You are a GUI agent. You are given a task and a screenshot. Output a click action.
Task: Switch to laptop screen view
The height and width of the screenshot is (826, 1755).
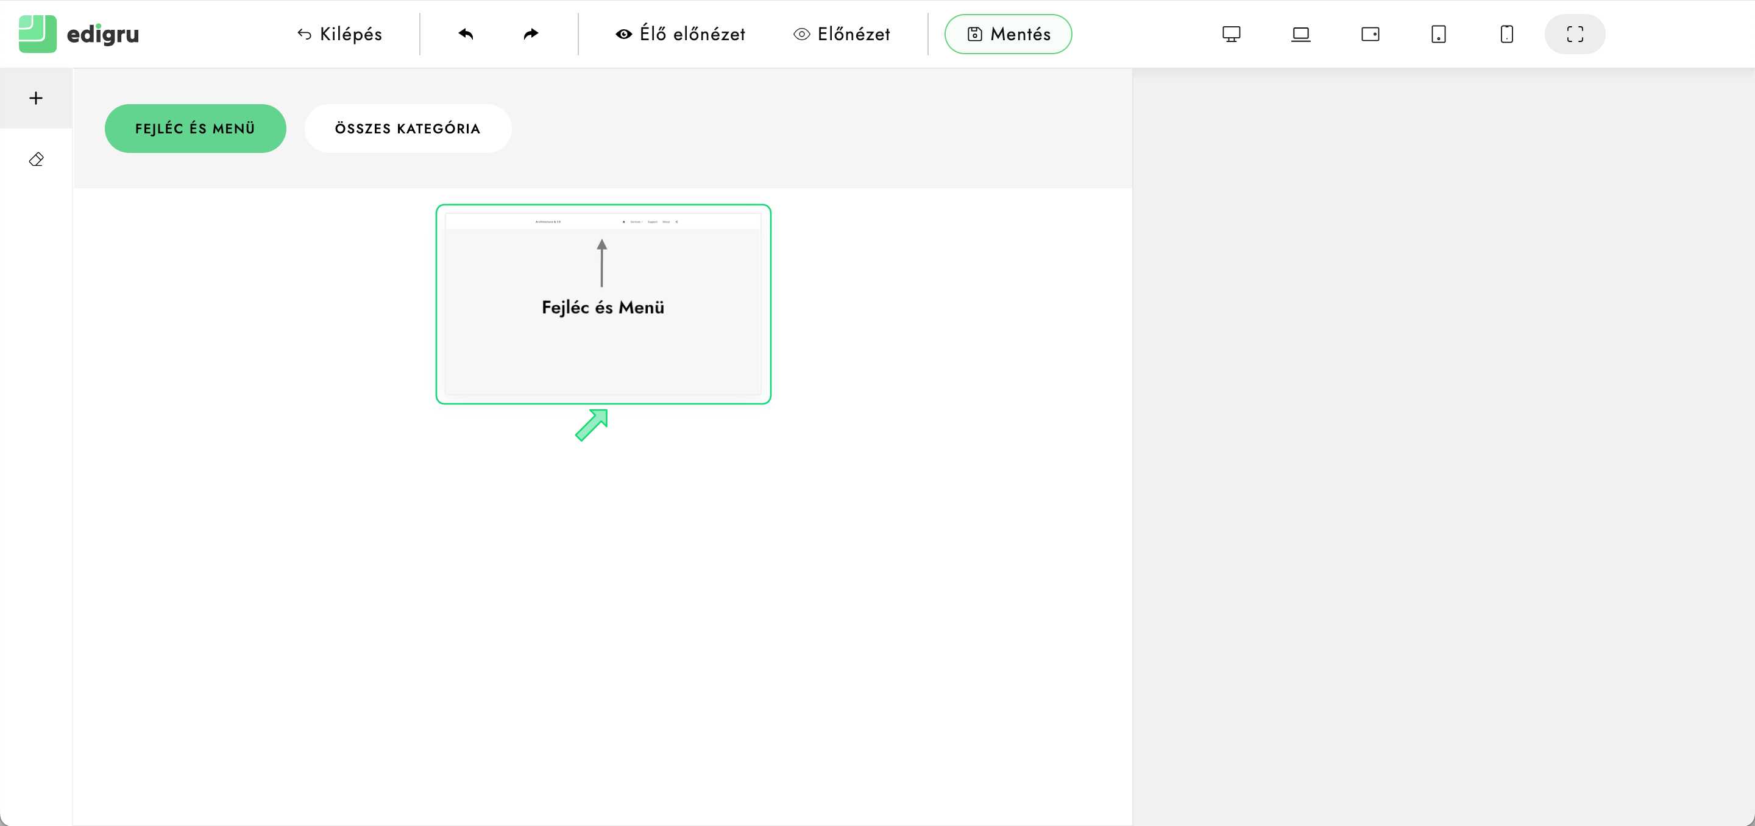(x=1300, y=34)
